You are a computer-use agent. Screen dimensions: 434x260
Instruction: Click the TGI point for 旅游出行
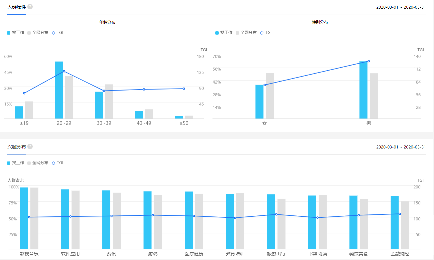tap(276, 214)
